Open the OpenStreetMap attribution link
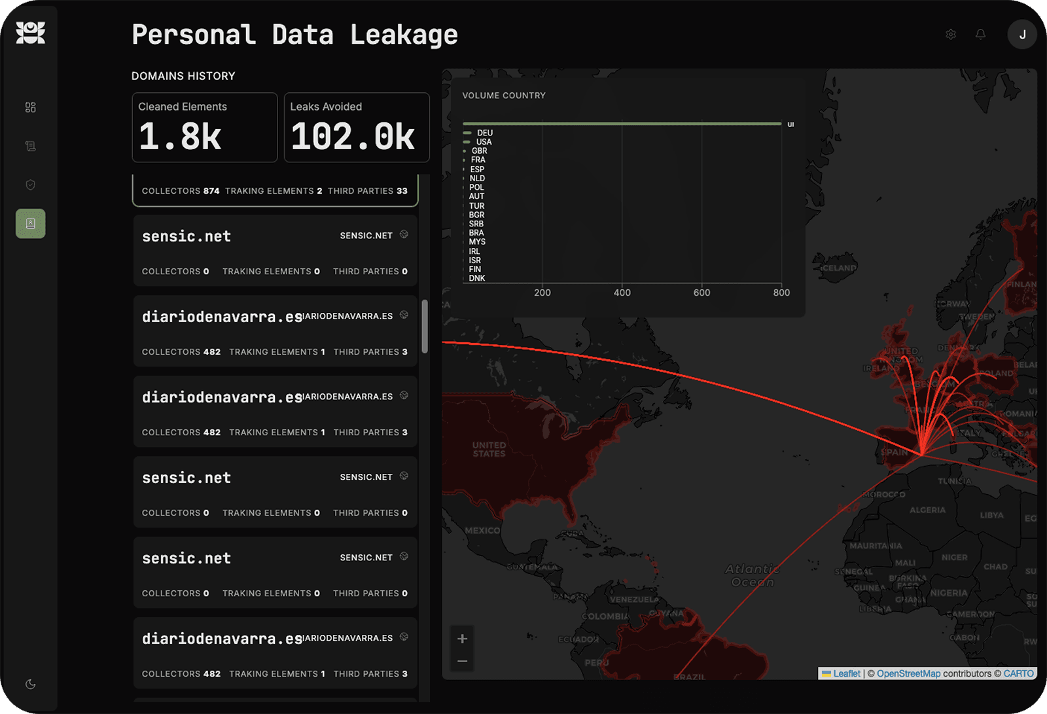This screenshot has width=1047, height=714. (x=908, y=673)
